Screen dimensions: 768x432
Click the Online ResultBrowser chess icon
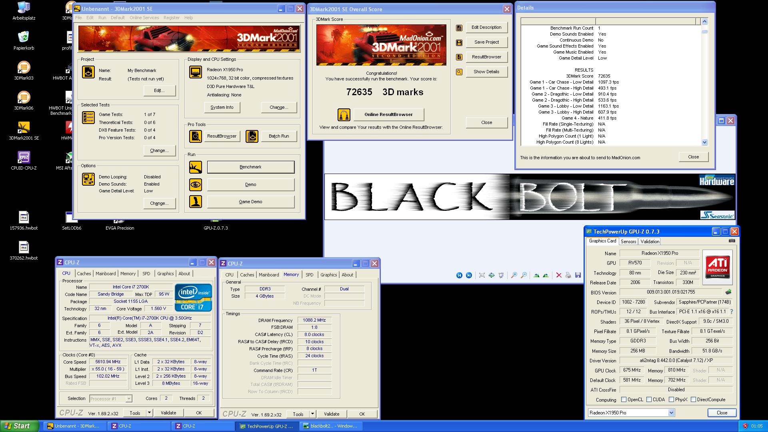[344, 115]
